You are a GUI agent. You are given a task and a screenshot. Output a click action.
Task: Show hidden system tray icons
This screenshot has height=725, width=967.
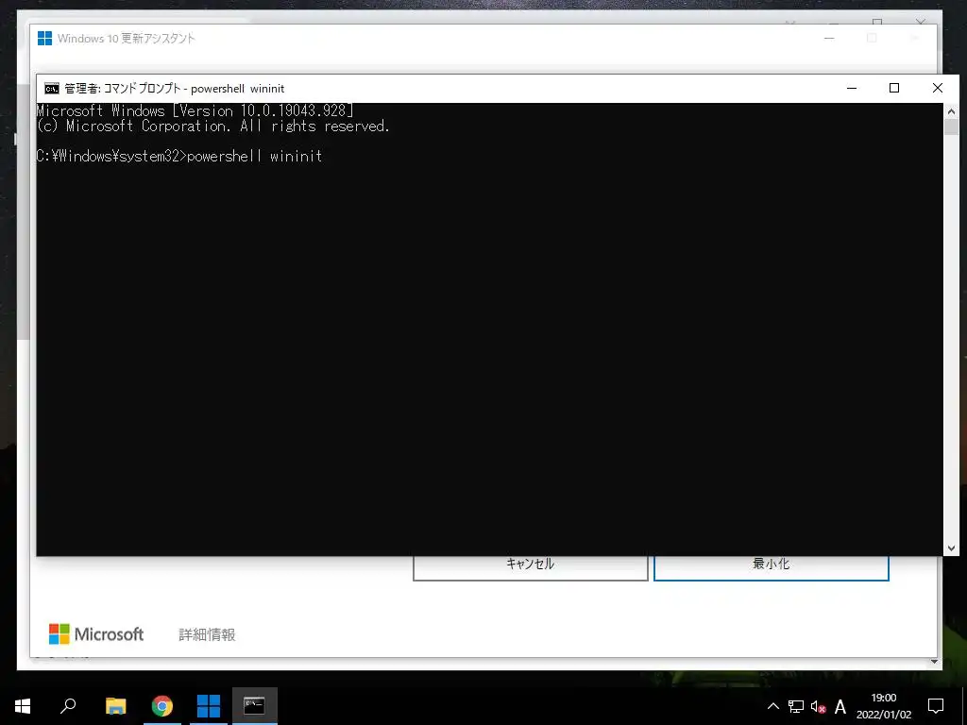[772, 706]
